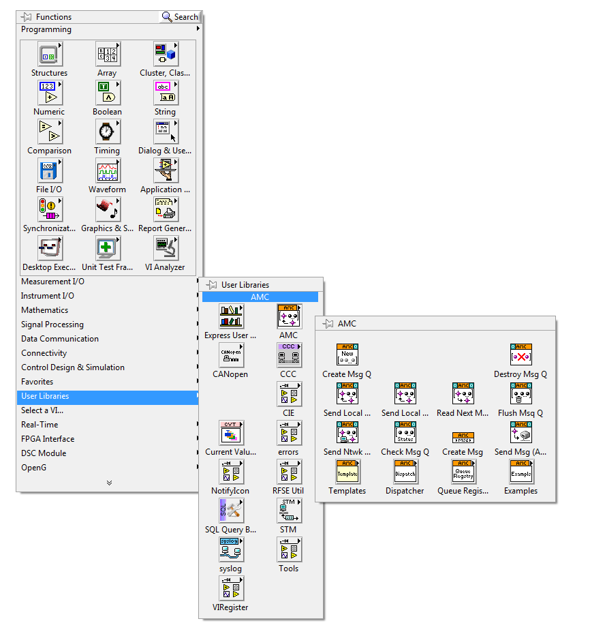Select the Create Msg Q VI
The height and width of the screenshot is (634, 590).
(x=347, y=354)
